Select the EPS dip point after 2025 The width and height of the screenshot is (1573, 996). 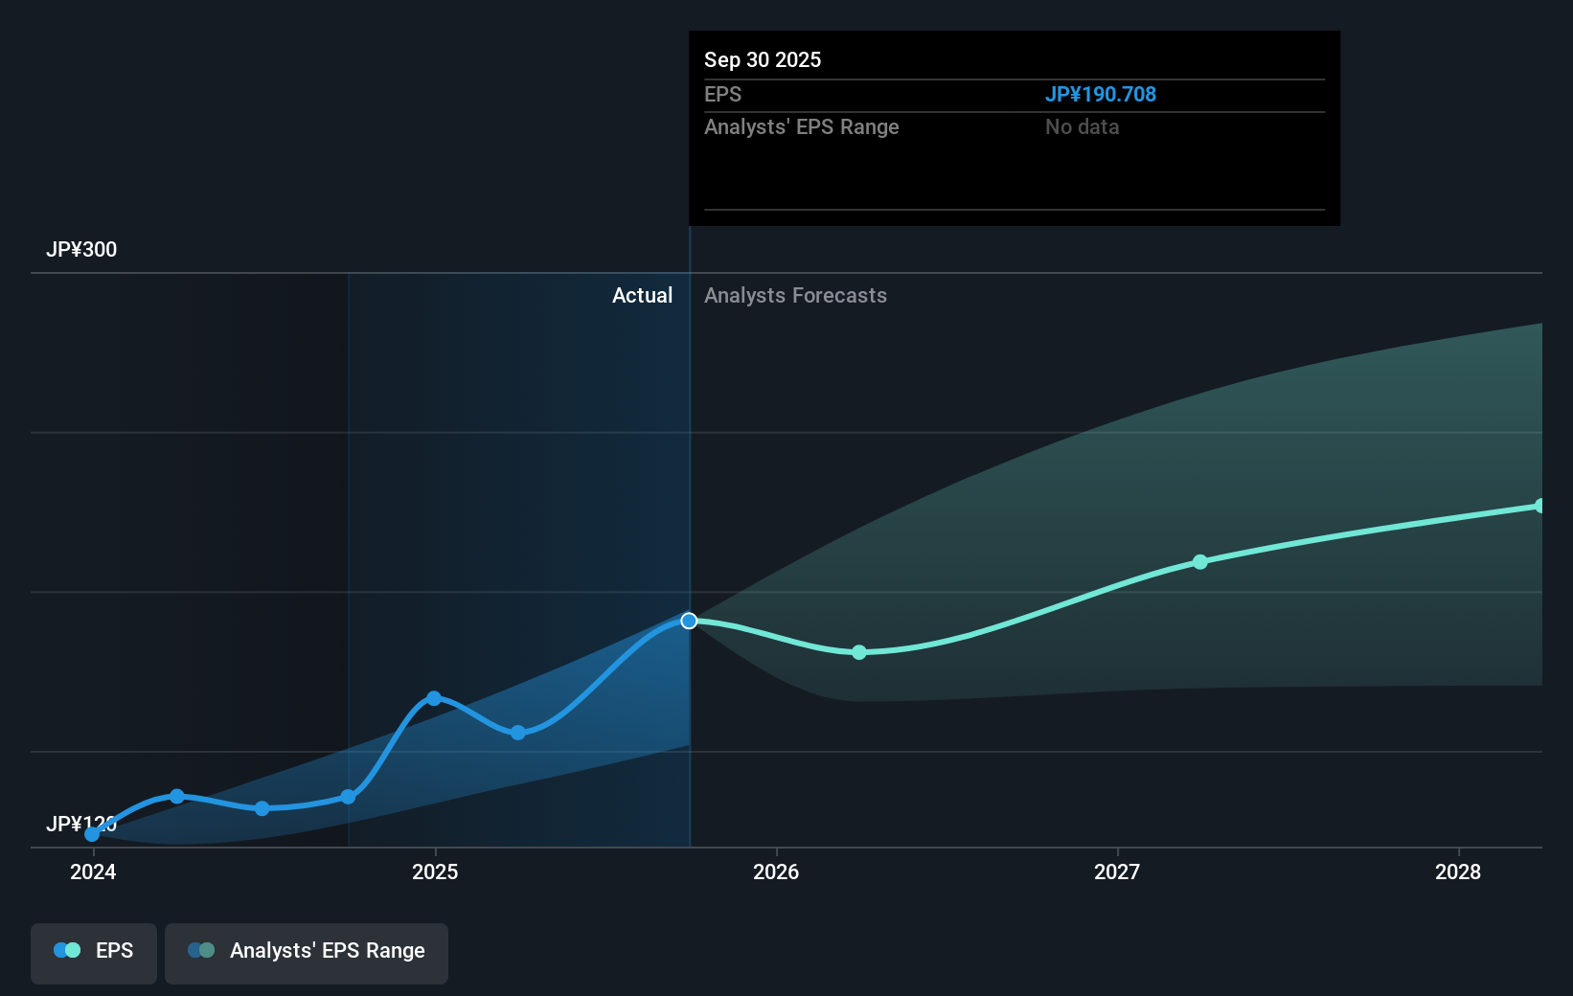pyautogui.click(x=518, y=733)
